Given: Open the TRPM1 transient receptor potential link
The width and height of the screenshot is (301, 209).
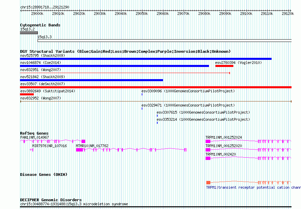Looking at the screenshot, I should tap(253, 187).
